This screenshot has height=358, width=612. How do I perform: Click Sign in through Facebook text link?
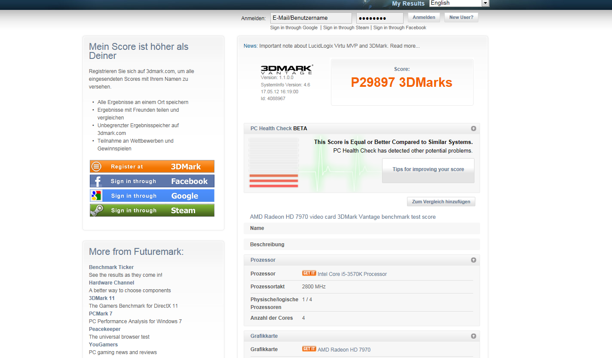(400, 28)
